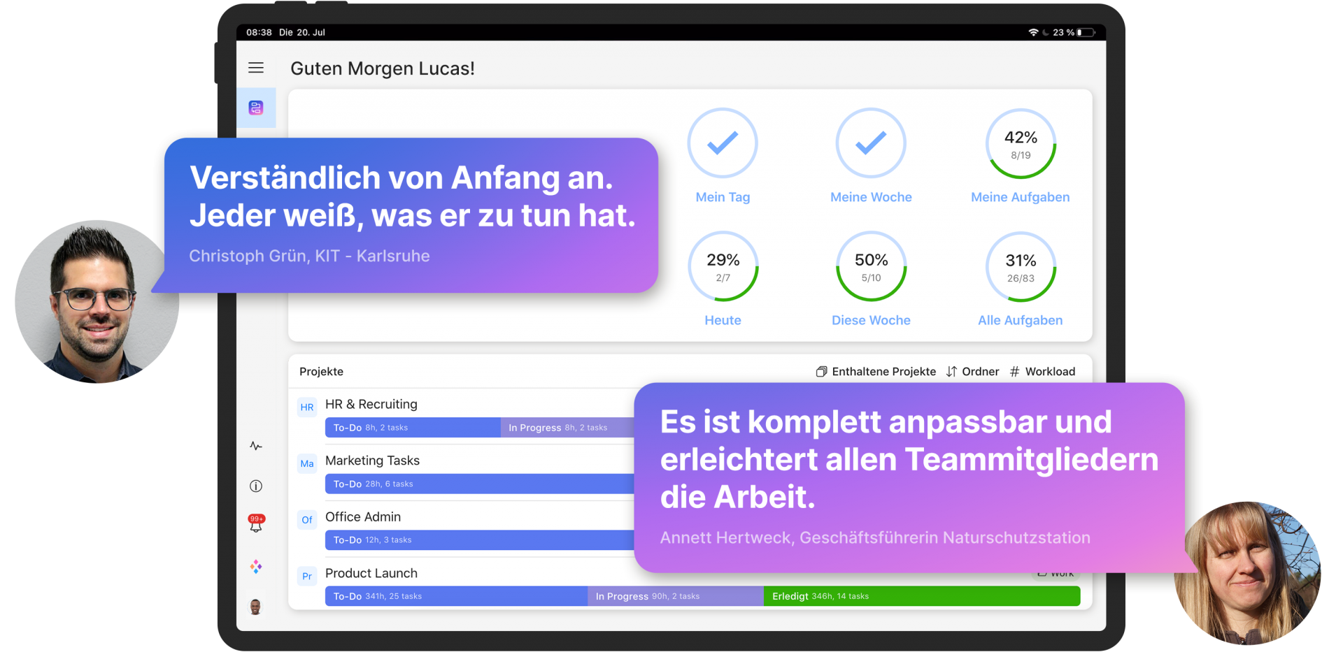This screenshot has width=1343, height=652.
Task: Select Product Launch Erledigt bar
Action: [x=922, y=596]
